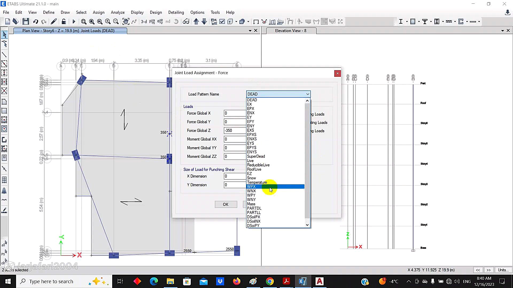This screenshot has width=513, height=288.
Task: Expand dropdown beside steel joist design icon
Action: coord(455,22)
